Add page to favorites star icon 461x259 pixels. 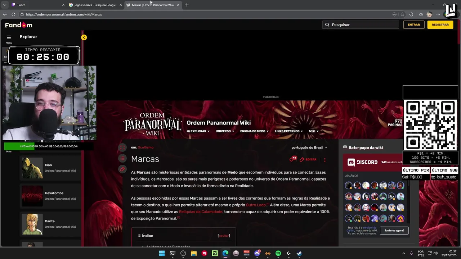point(402,14)
